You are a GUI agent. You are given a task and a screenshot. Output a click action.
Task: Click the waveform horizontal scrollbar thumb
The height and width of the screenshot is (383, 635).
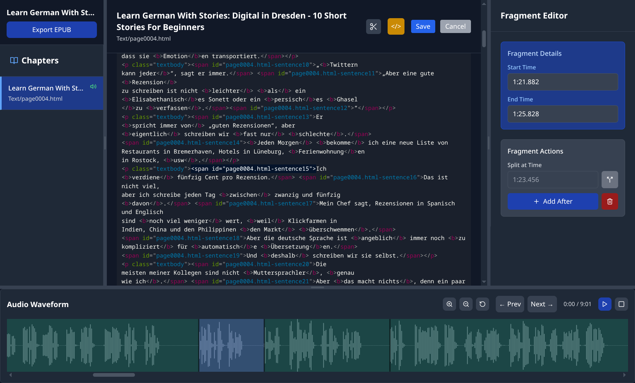[x=114, y=375]
